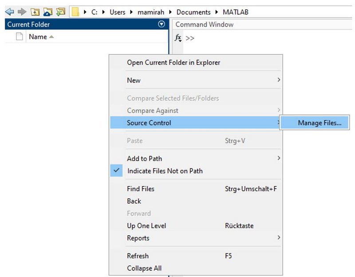Screen dimensions: 355x277
Task: Click the browse for folder icon
Action: click(48, 12)
